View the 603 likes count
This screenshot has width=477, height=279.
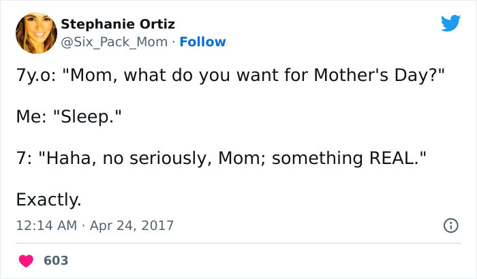coord(56,261)
